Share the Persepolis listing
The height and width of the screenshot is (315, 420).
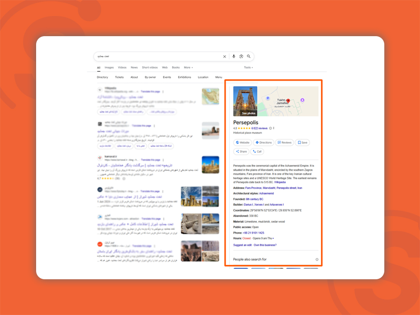pos(241,151)
